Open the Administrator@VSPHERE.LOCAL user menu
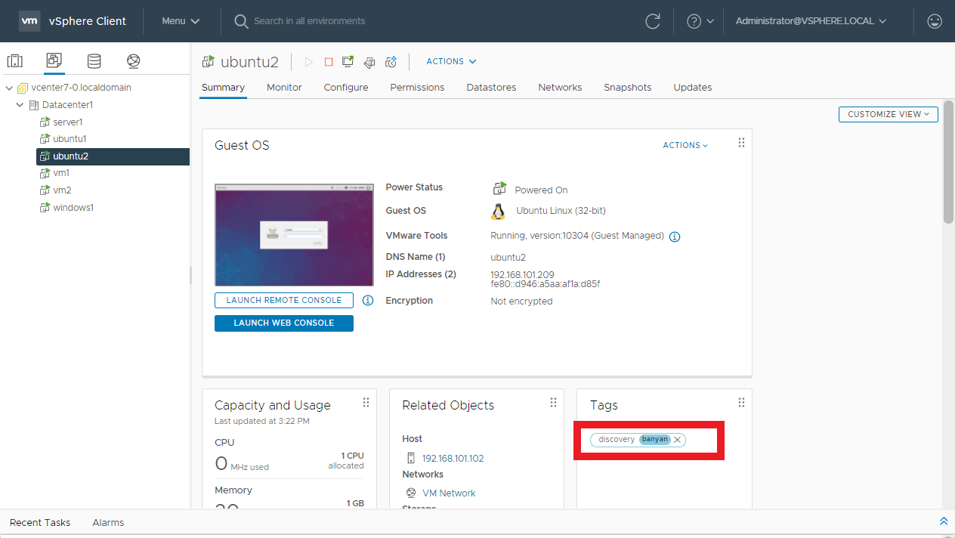The width and height of the screenshot is (955, 538). click(x=811, y=21)
